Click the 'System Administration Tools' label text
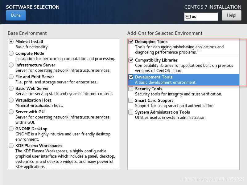This screenshot has width=247, height=185. 163,112
